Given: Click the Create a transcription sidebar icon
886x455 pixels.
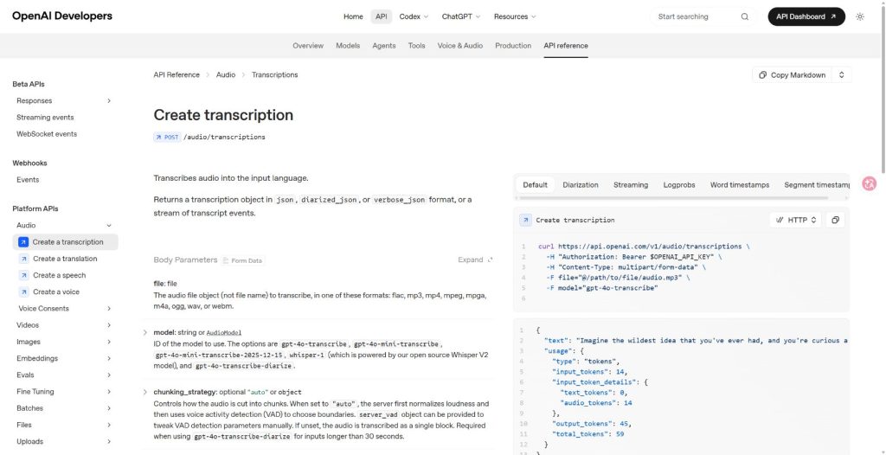Looking at the screenshot, I should click(x=23, y=242).
